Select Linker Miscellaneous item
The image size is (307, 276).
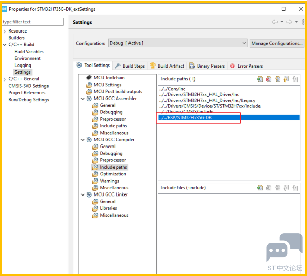pyautogui.click(x=114, y=215)
